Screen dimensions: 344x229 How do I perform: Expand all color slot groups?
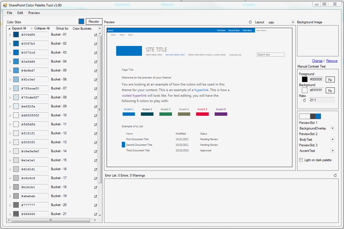tap(17, 28)
